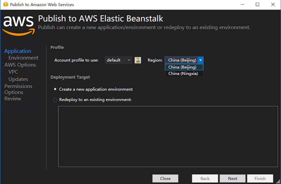Maximize the Publish to Amazon Web Services window
This screenshot has height=184, width=281.
257,4
